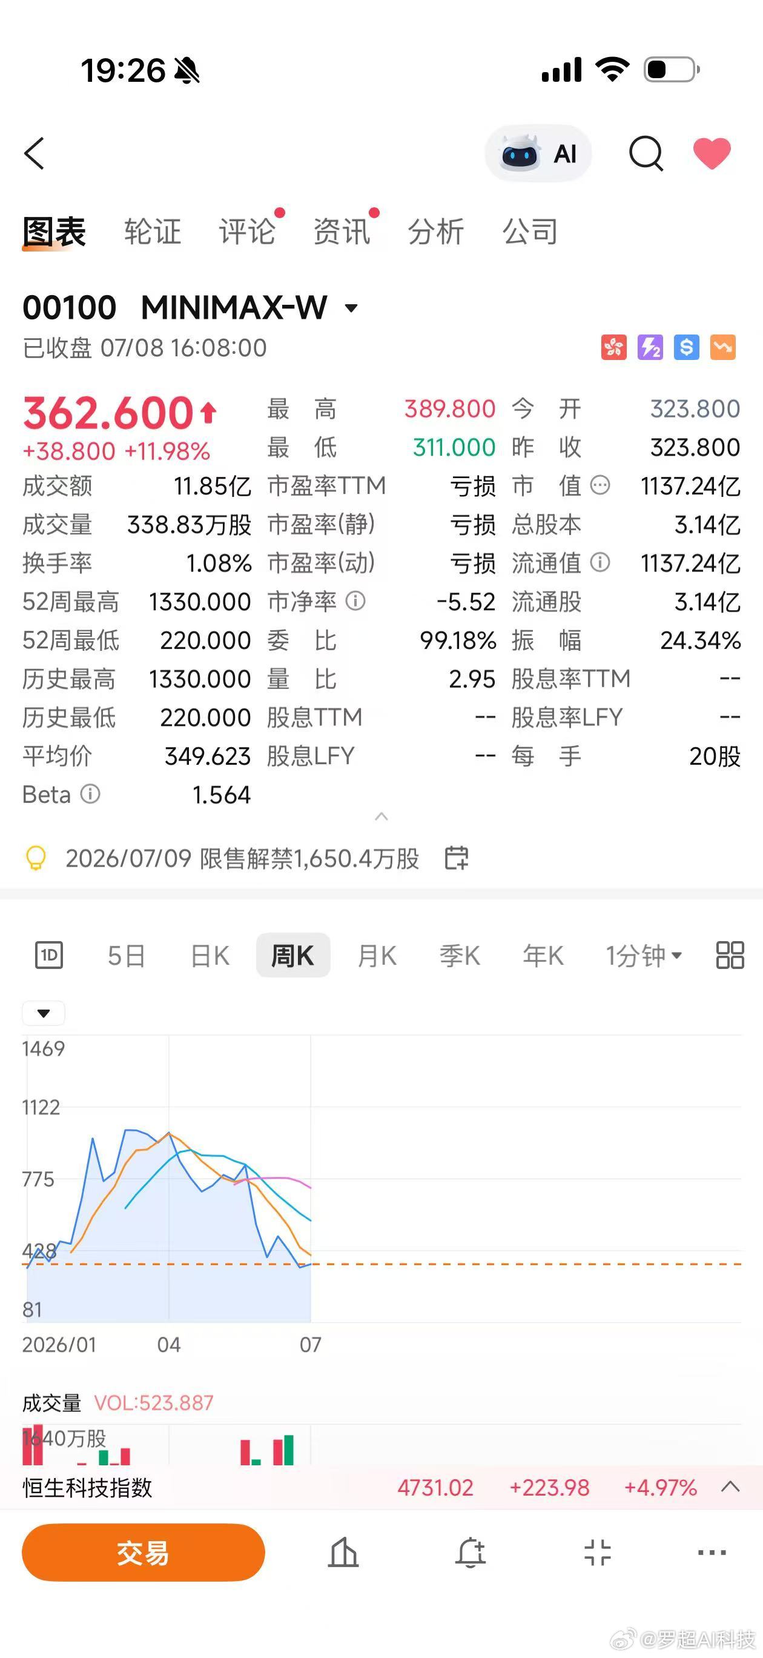
Task: Open the market quotes building icon
Action: tap(343, 1552)
